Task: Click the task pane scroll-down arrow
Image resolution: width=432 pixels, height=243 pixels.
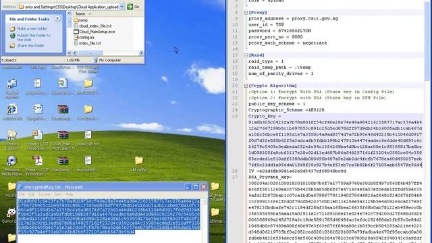Action: 69,53
